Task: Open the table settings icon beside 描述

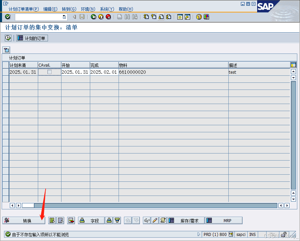Action: coord(293,65)
